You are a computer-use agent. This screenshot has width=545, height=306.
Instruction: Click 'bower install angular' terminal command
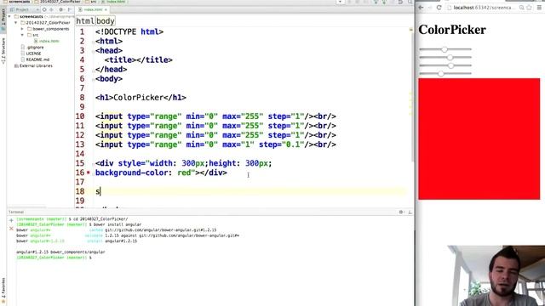click(118, 224)
